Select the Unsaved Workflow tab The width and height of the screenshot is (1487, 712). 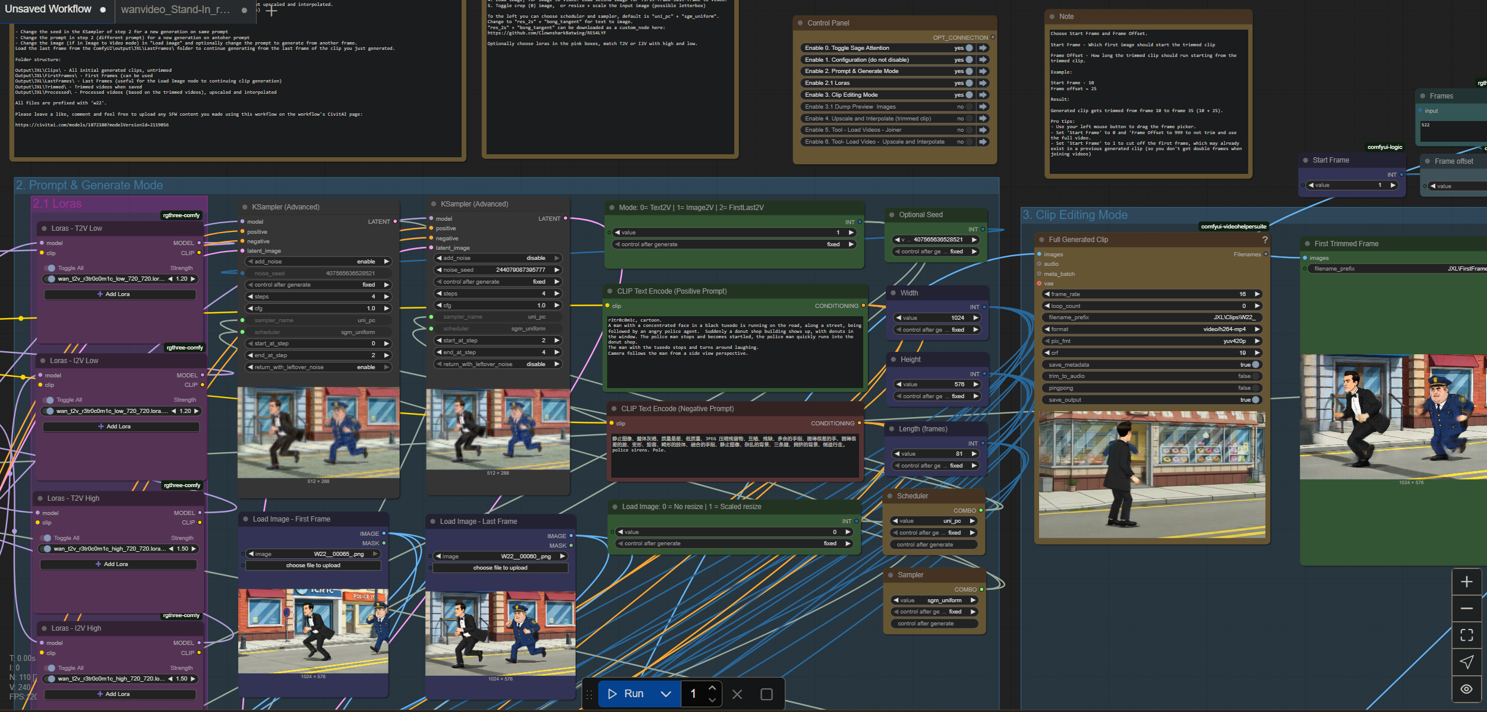[x=49, y=9]
